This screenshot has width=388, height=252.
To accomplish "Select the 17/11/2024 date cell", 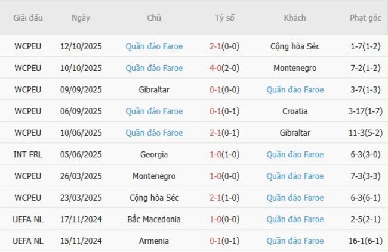I will click(81, 219).
